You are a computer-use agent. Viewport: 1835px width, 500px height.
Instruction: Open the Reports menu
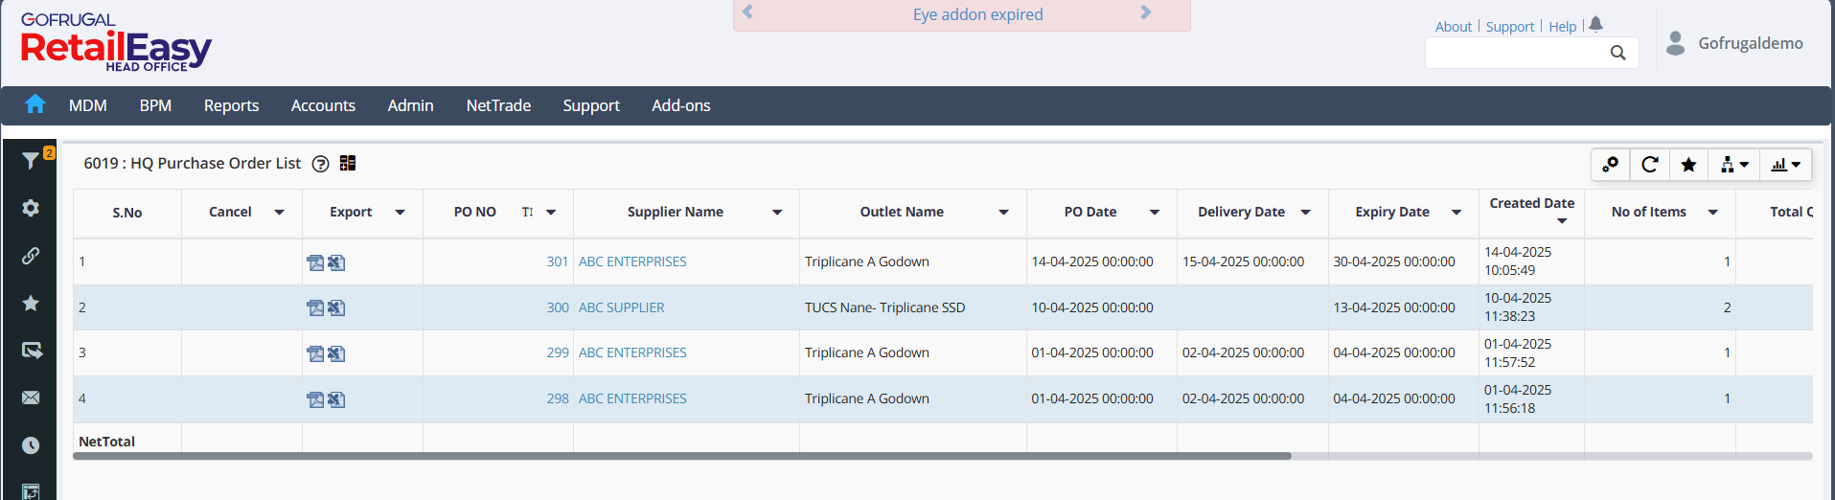pos(231,105)
